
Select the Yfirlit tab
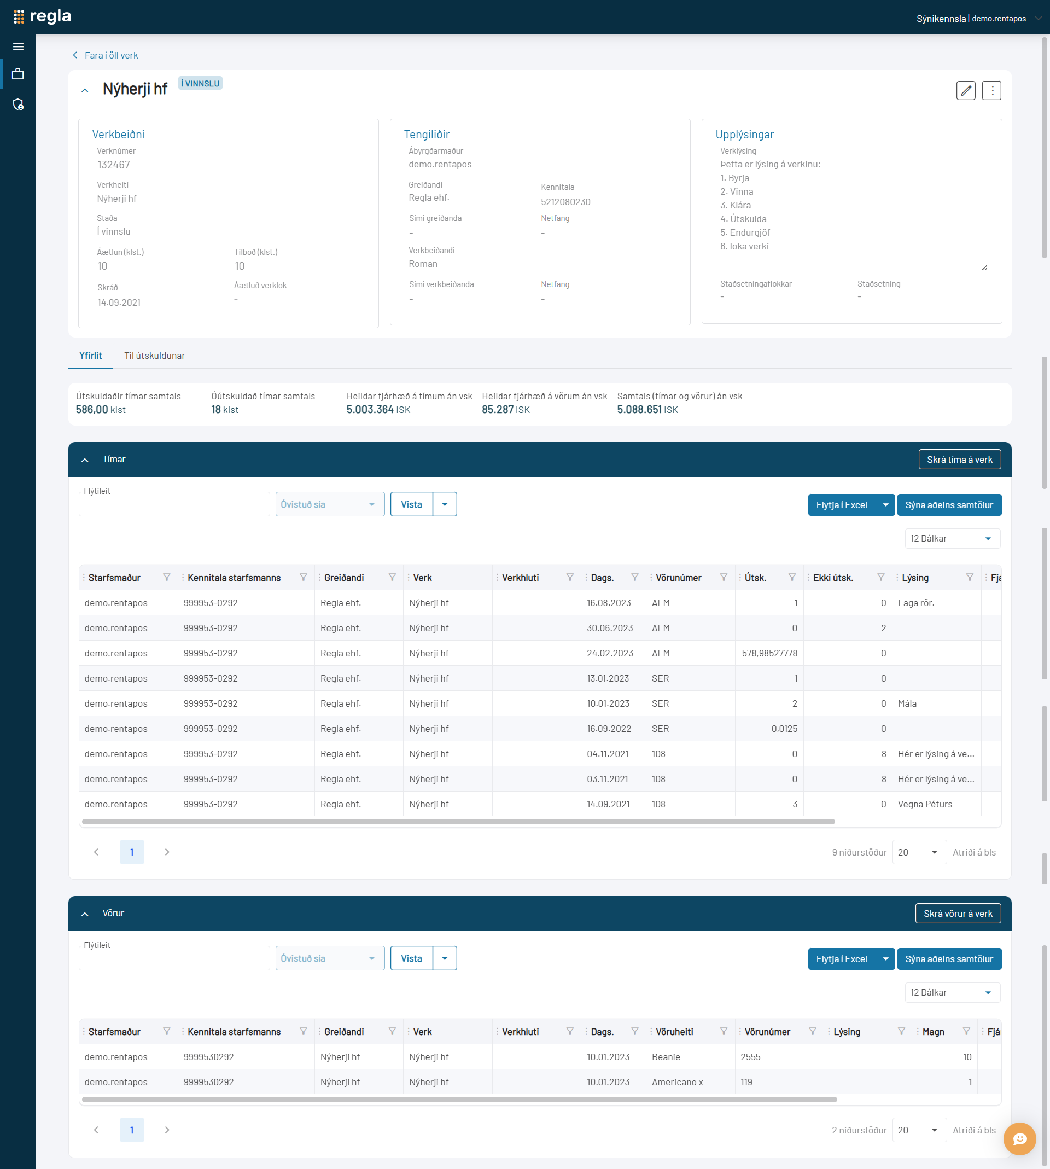tap(91, 356)
